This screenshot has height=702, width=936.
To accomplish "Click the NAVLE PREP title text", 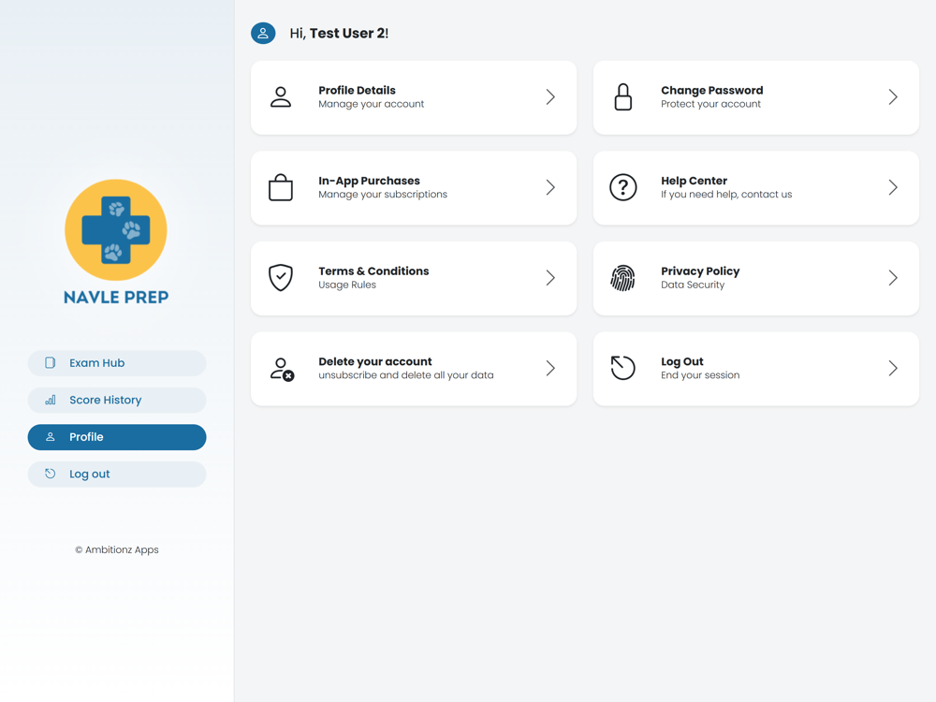I will (116, 298).
